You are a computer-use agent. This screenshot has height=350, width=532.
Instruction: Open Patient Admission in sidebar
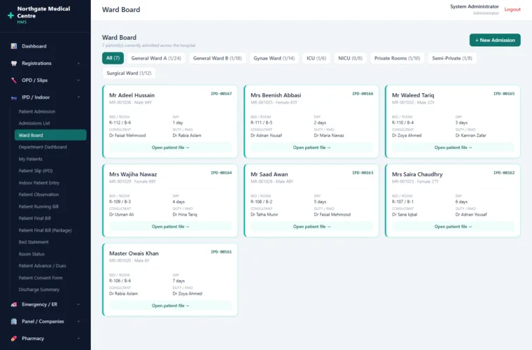pos(50,111)
